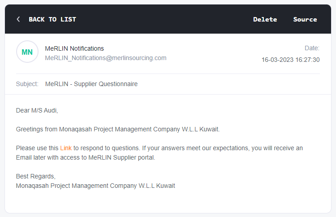View the email Source
The image size is (336, 217).
click(305, 19)
